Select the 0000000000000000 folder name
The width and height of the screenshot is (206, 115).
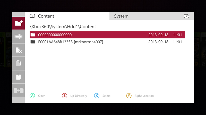coord(55,35)
